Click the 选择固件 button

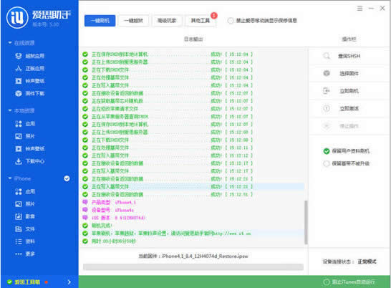[349, 73]
